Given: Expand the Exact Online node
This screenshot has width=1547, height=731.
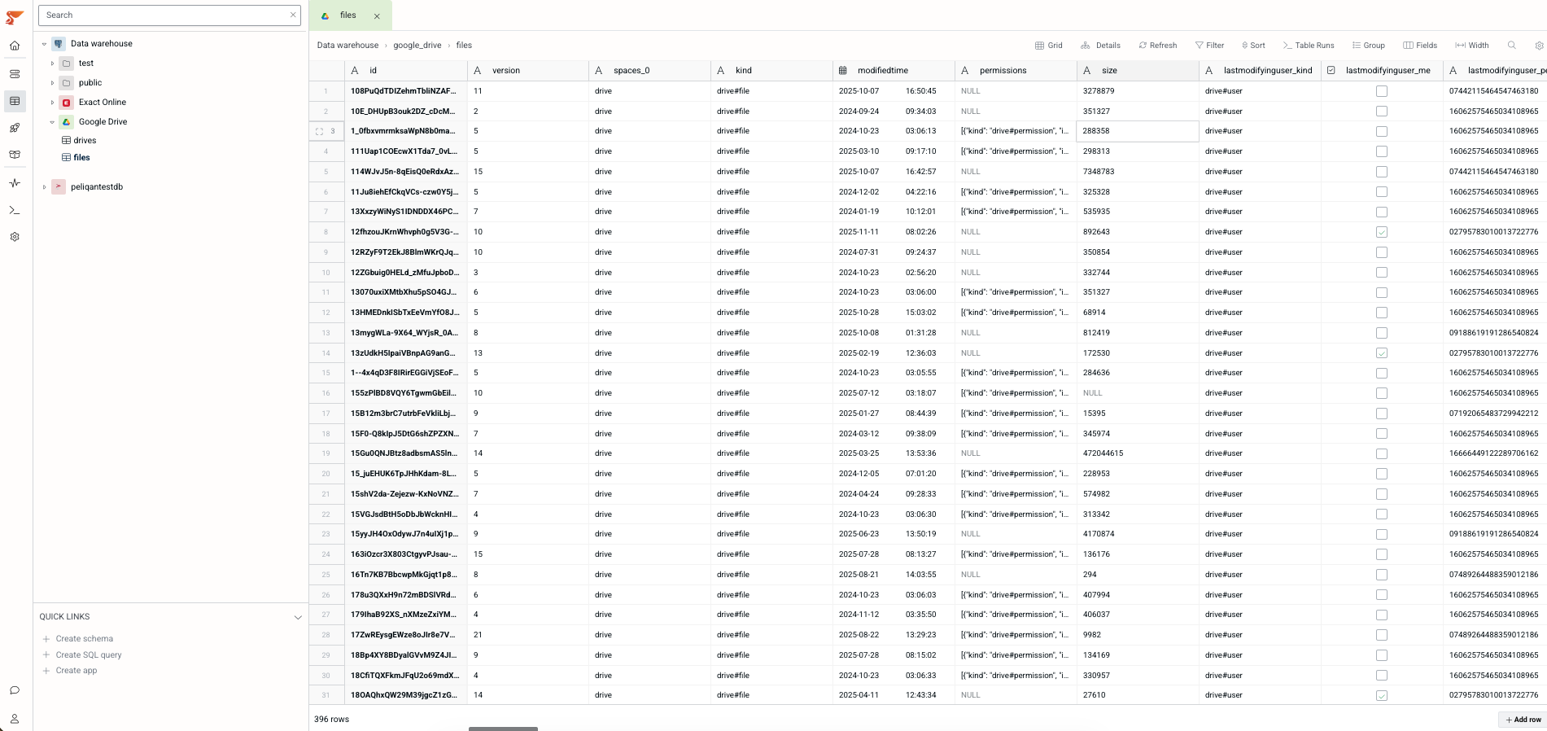Looking at the screenshot, I should (52, 103).
